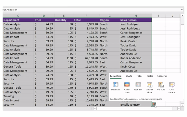Screen dimensions: 187x117
Task: Select the price cell 29.99
Action: [x=44, y=84]
